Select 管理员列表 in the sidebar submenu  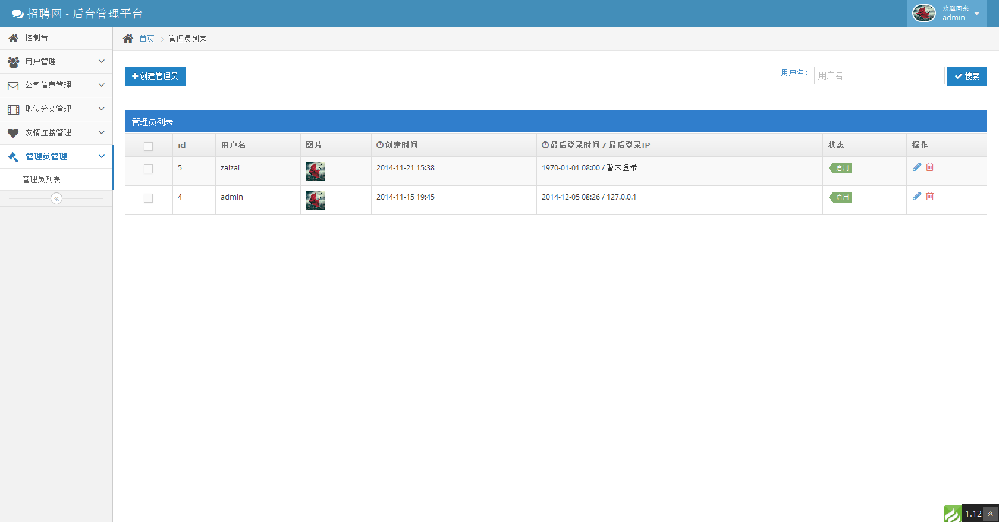pos(42,179)
